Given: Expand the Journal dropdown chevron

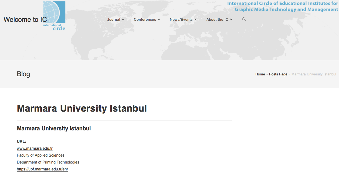Looking at the screenshot, I should tap(123, 20).
